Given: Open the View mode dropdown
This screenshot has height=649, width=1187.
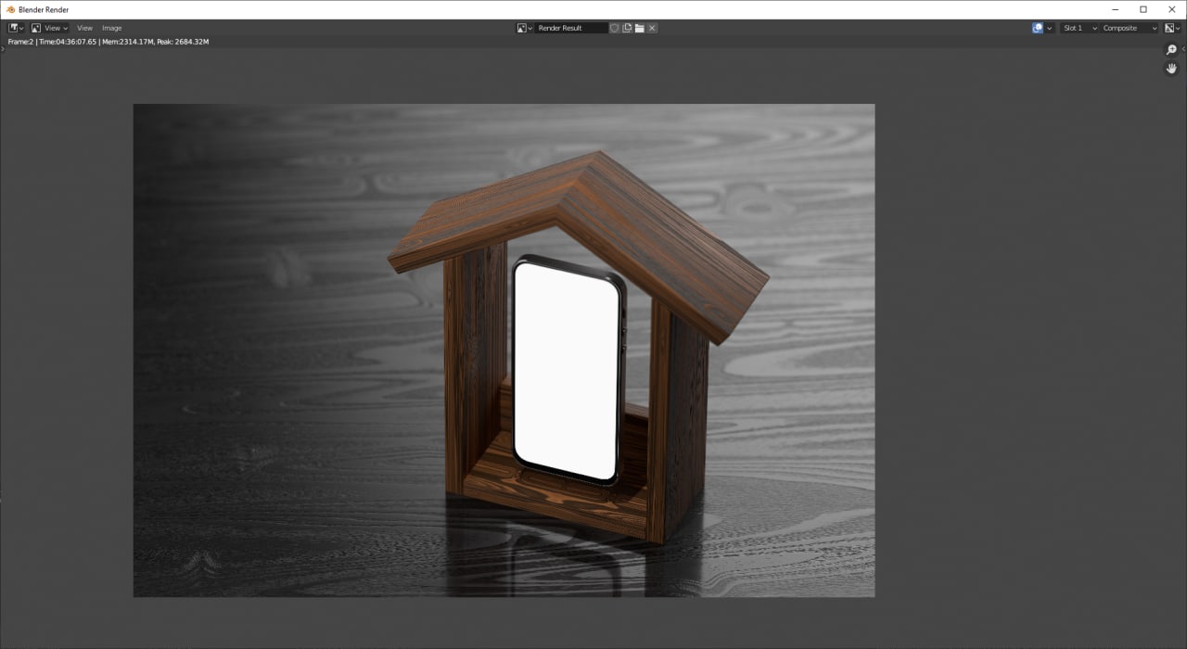Looking at the screenshot, I should (49, 28).
